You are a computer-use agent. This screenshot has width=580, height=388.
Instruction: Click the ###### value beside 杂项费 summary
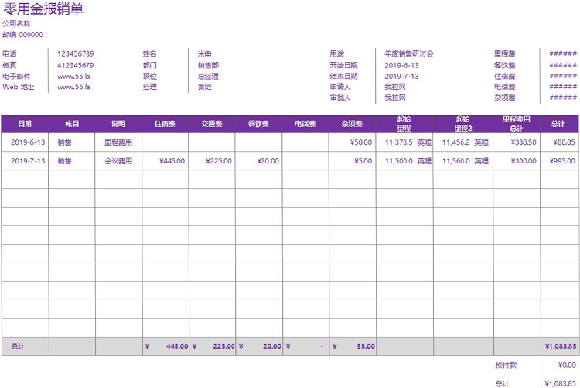(564, 98)
